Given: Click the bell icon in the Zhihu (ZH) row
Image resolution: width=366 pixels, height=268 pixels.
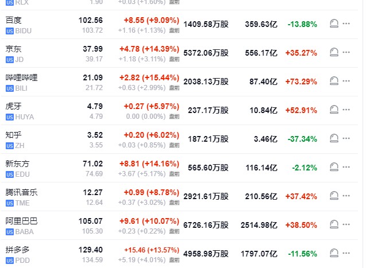Looking at the screenshot, I should click(334, 138).
